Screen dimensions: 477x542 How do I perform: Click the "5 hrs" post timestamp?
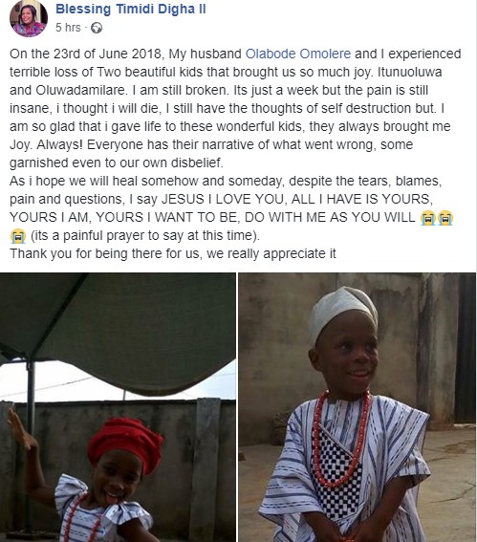point(68,28)
